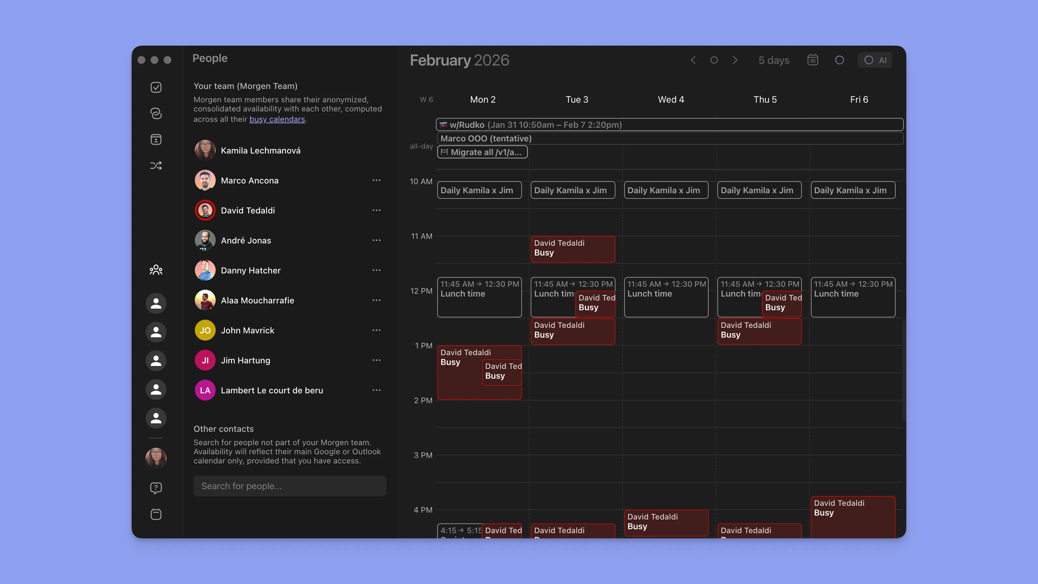
Task: Open the w/Rudko all-day event
Action: pyautogui.click(x=669, y=124)
